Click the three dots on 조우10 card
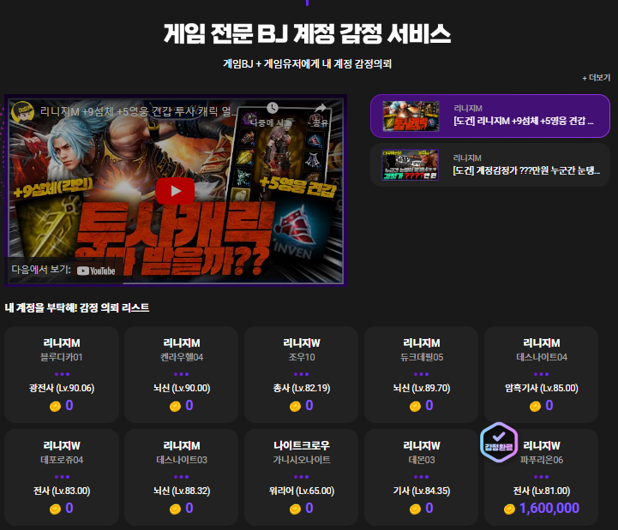The image size is (618, 530). click(x=302, y=374)
